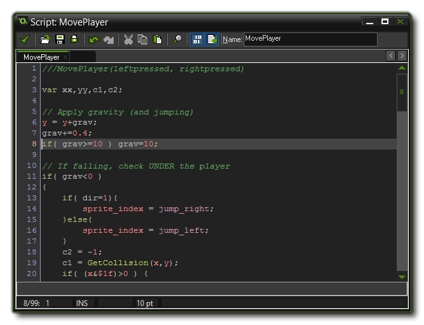The image size is (424, 325).
Task: Click the scroll down arrow in editor
Action: click(x=402, y=277)
